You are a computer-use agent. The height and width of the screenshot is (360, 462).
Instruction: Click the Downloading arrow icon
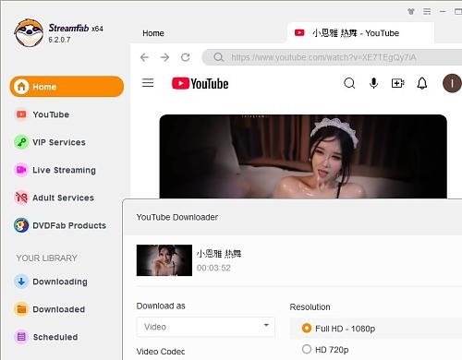(x=21, y=282)
